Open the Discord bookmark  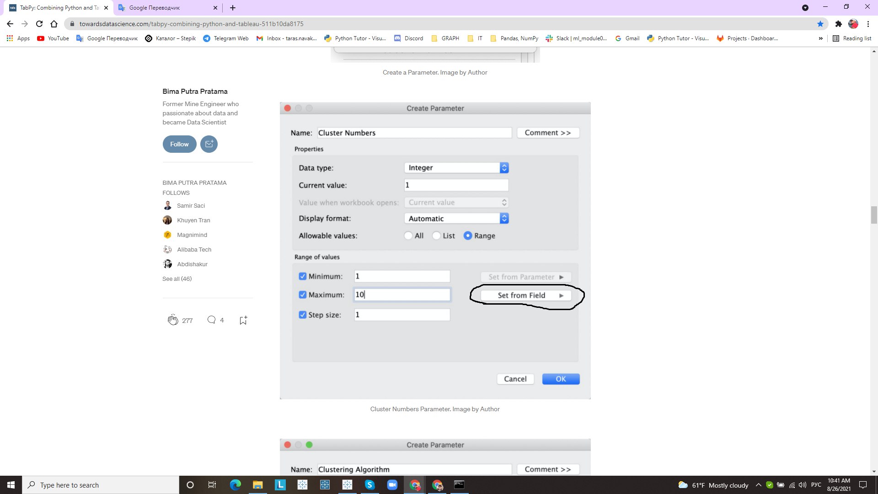click(409, 38)
